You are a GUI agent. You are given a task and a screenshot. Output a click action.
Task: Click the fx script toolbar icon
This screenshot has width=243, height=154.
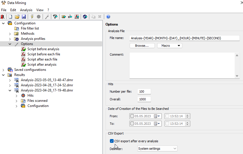click(77, 17)
